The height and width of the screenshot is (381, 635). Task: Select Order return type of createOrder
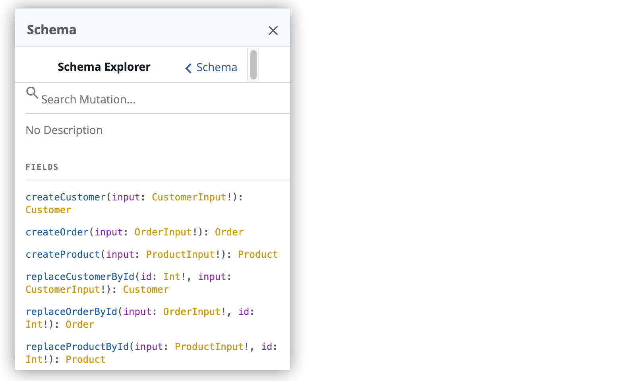pyautogui.click(x=229, y=232)
